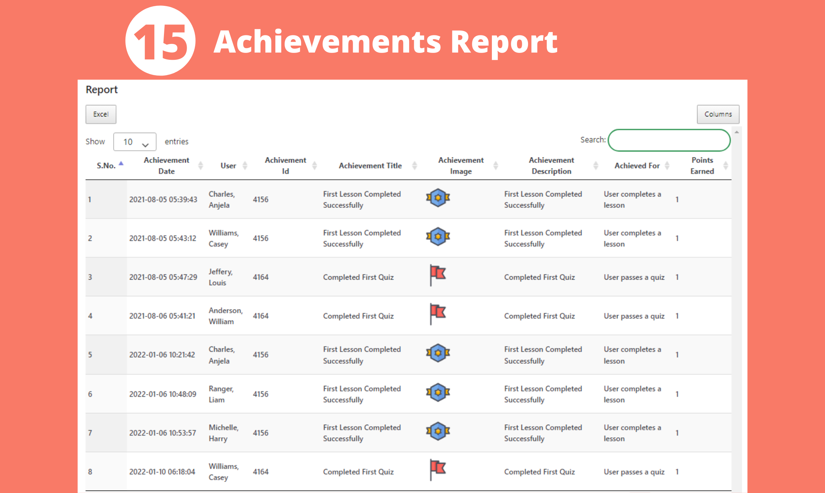Click inside the Search input field
This screenshot has width=825, height=493.
669,140
